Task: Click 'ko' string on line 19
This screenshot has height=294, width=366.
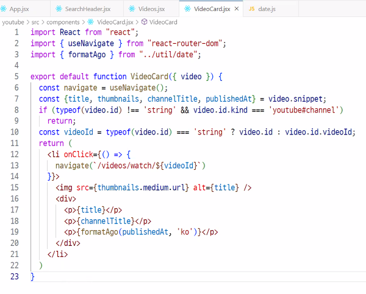Action: pos(185,232)
